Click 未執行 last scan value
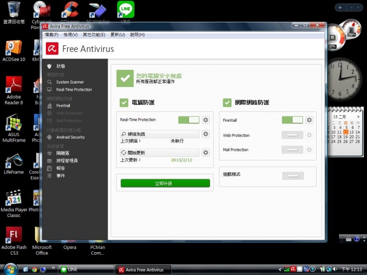367x275 pixels. [177, 141]
